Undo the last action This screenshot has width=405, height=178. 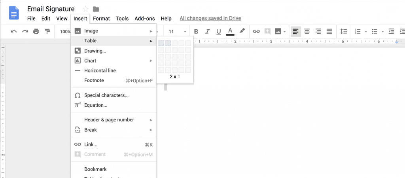pos(14,32)
